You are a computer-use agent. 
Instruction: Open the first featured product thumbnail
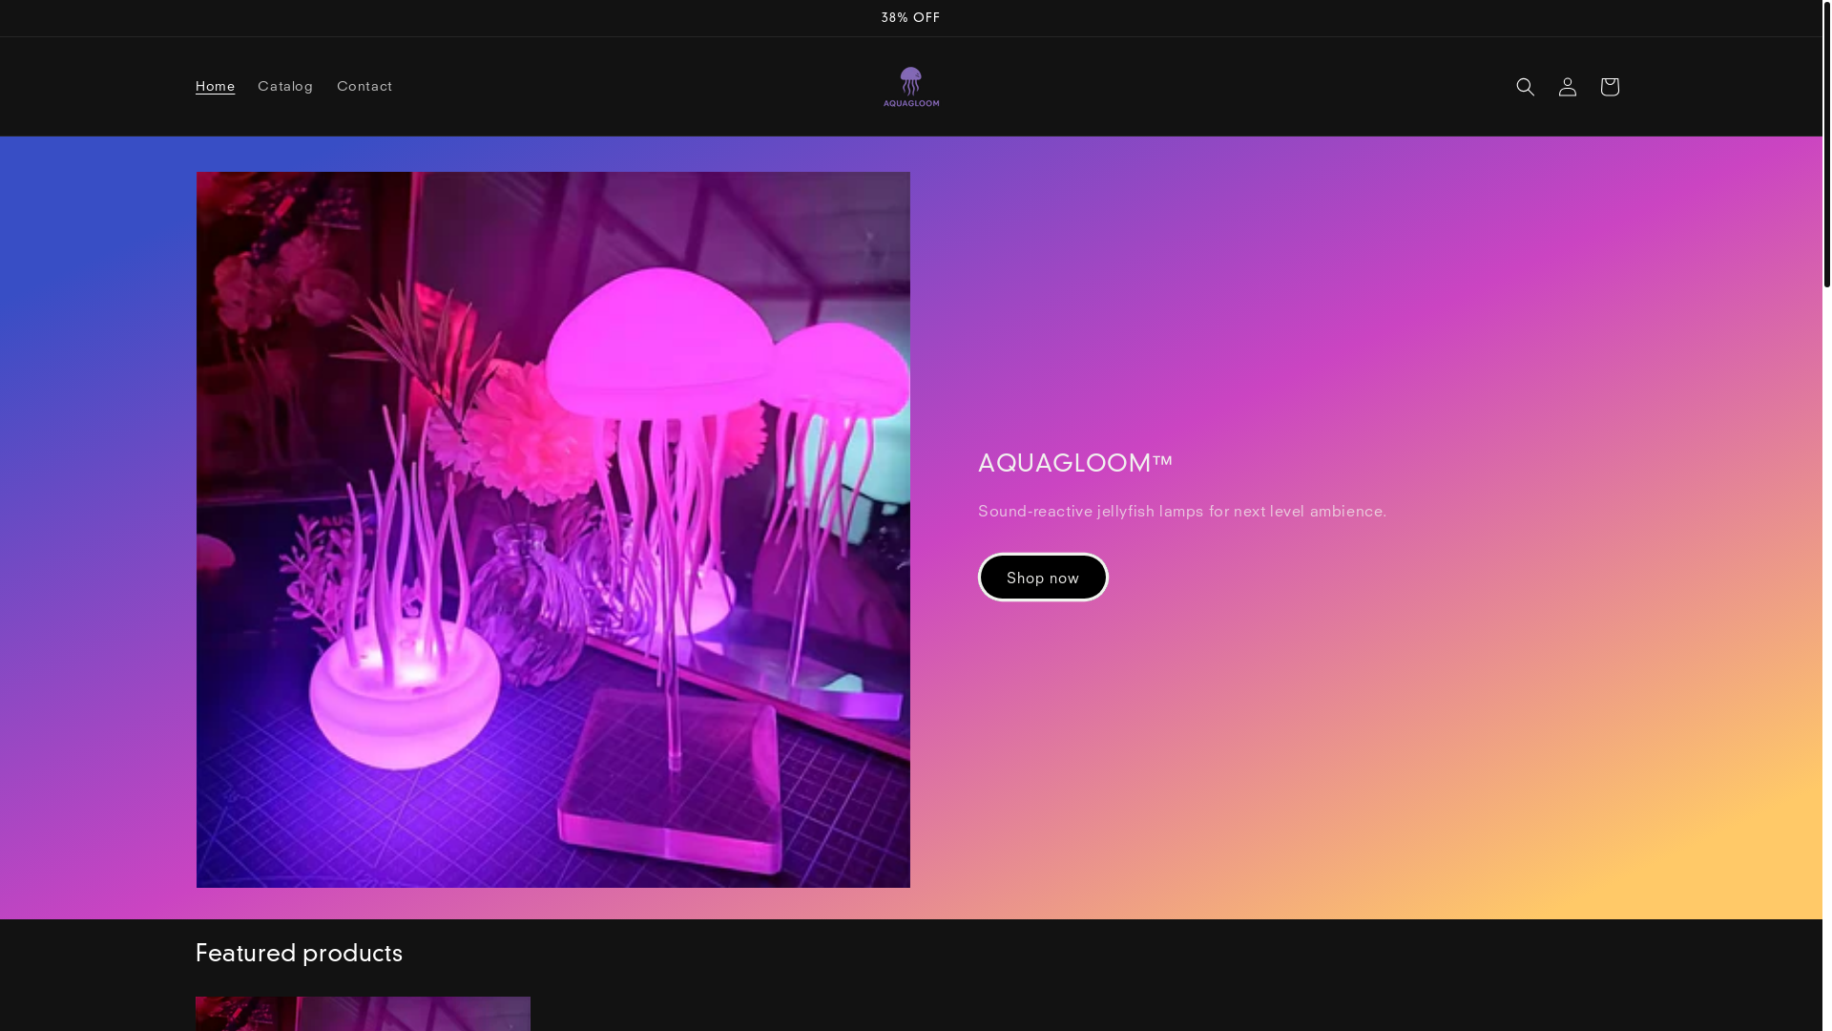click(363, 1014)
